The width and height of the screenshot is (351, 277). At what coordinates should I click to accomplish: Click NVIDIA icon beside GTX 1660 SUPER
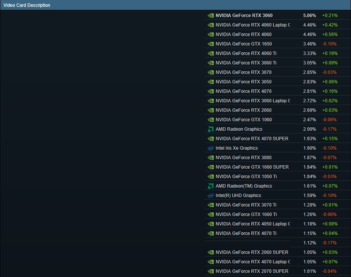[211, 167]
